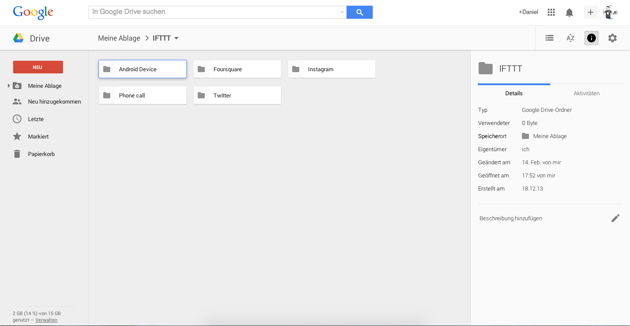Click the Google Drive logo icon
The width and height of the screenshot is (630, 326).
pos(18,38)
